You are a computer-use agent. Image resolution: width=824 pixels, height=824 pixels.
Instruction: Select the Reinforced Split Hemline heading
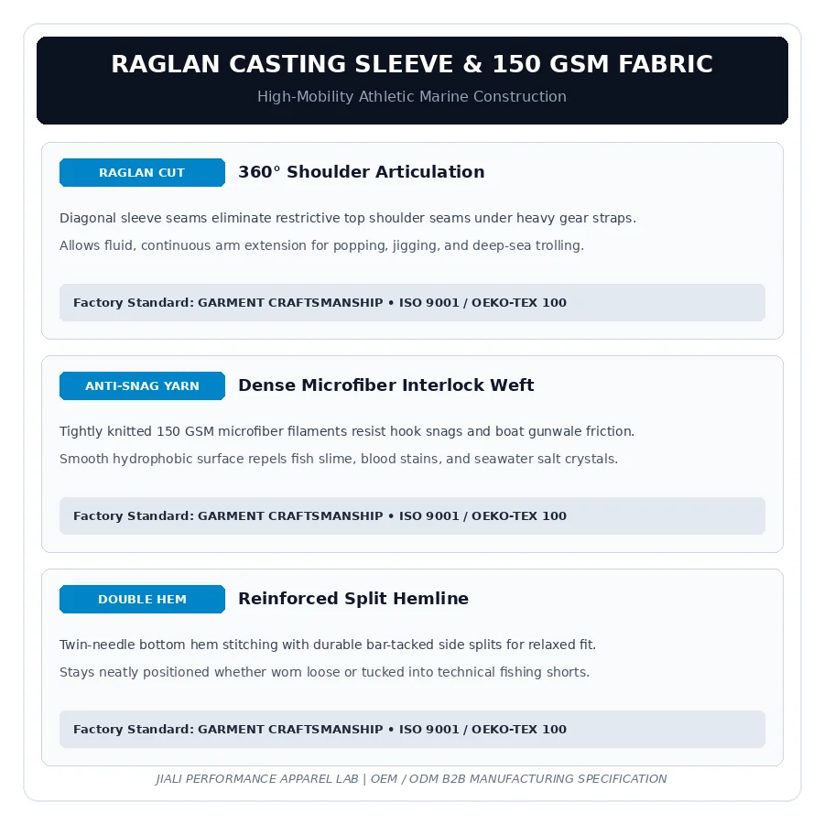pyautogui.click(x=353, y=599)
